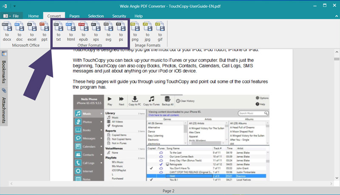Select the Convert ribbon tab

coord(54,16)
